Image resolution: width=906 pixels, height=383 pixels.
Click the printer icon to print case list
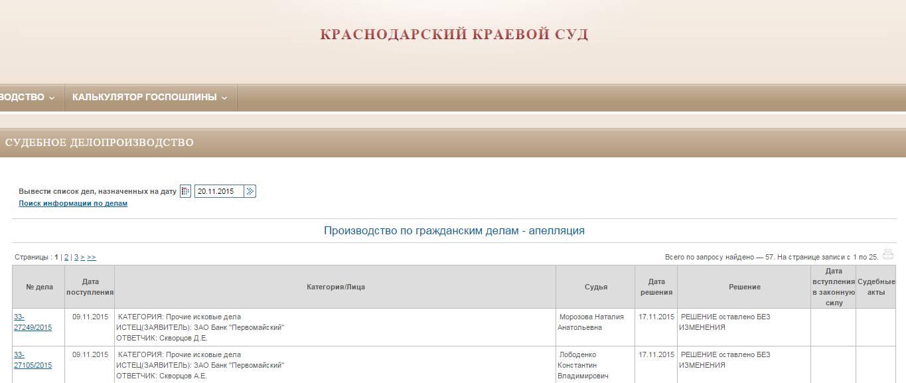coord(889,255)
